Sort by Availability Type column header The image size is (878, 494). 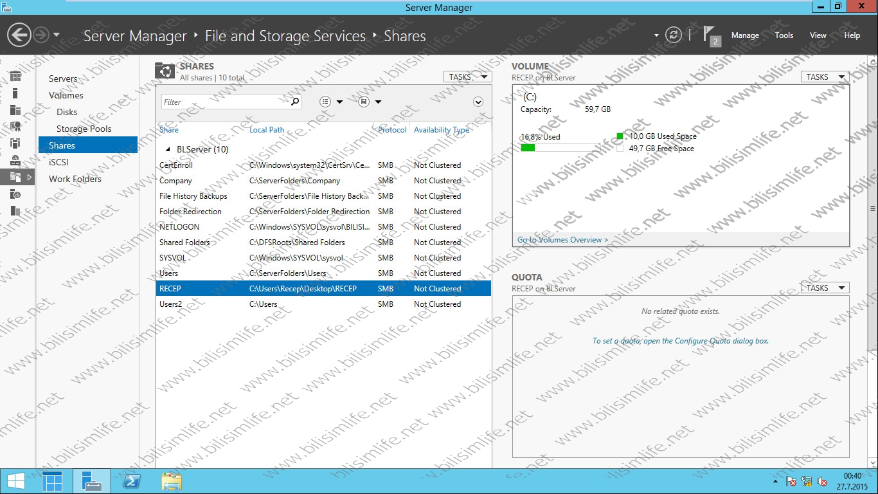coord(442,130)
